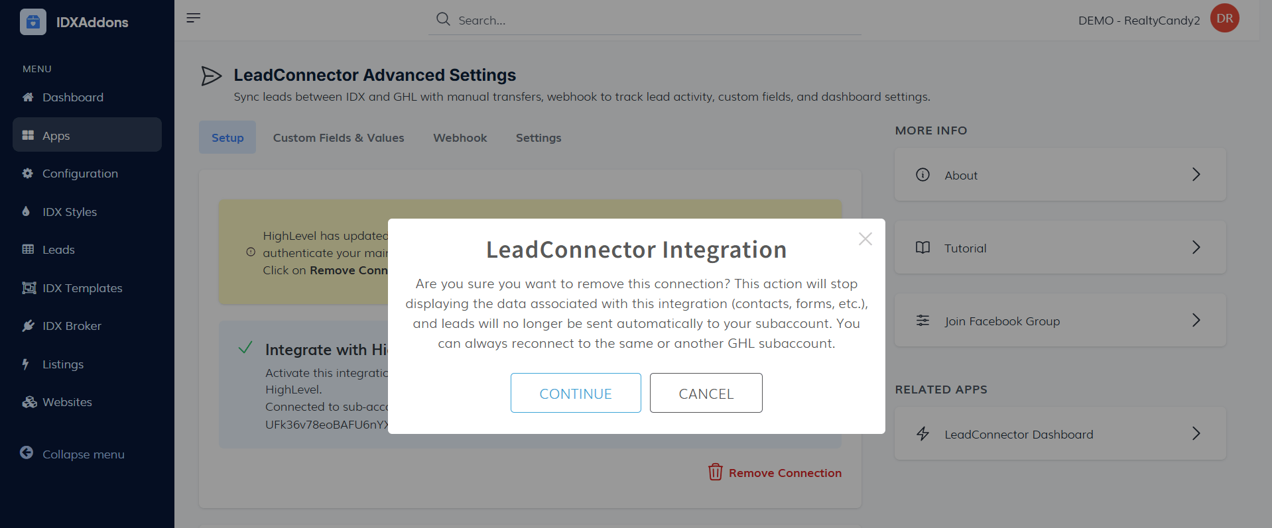This screenshot has height=528, width=1272.
Task: Click the Websites sidebar icon
Action: [29, 402]
